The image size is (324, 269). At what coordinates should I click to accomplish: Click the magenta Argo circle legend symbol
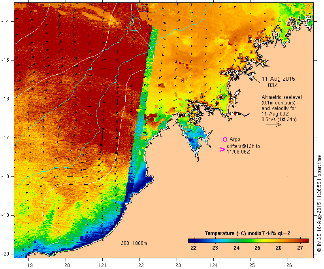pos(225,140)
